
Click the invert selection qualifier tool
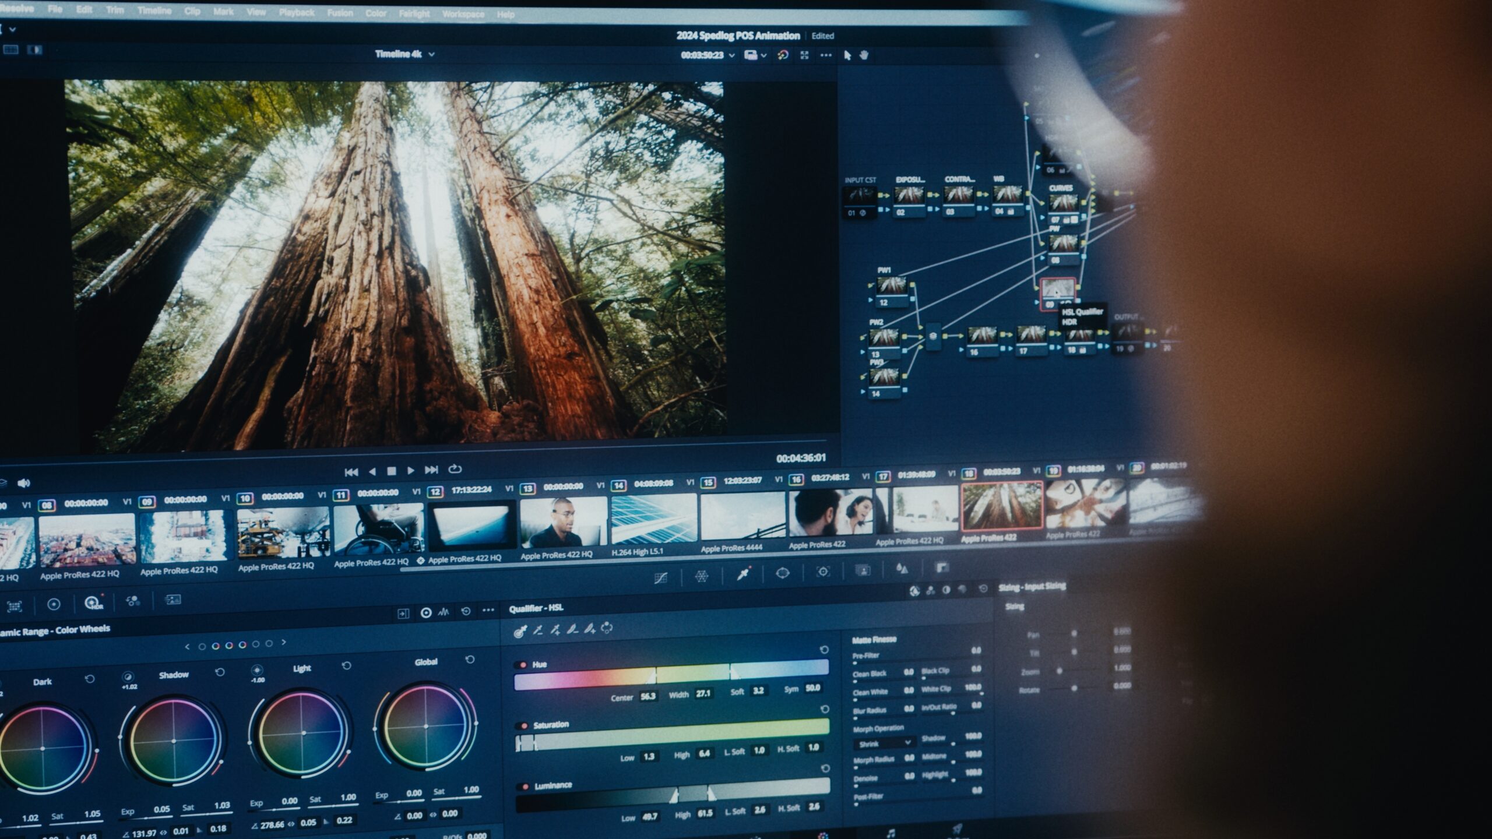click(x=607, y=628)
